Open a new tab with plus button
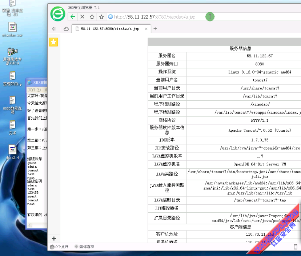Screen dimensions: 301x256 [x=155, y=29]
